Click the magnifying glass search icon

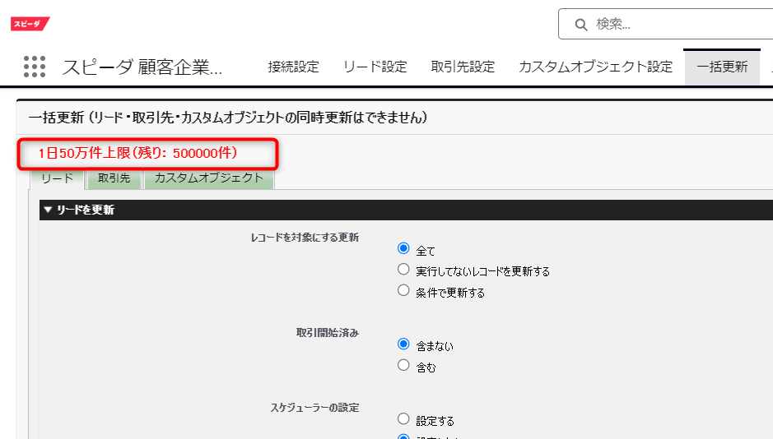pyautogui.click(x=581, y=24)
